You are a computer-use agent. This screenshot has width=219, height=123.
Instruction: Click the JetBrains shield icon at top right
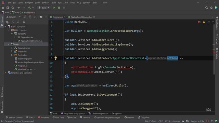tap(216, 8)
